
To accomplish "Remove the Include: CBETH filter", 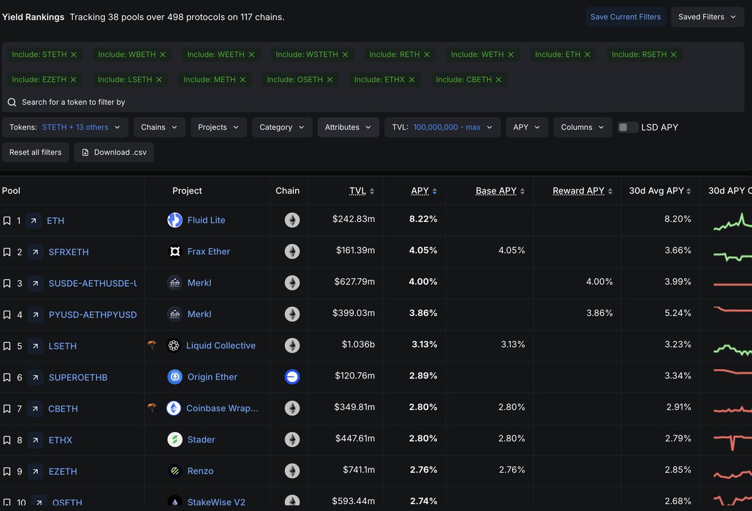I will (x=498, y=80).
